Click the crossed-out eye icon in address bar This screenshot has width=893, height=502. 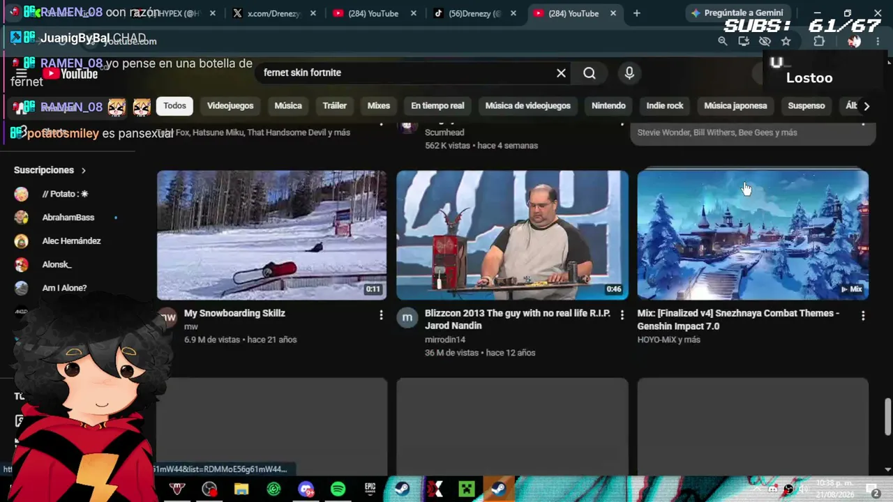point(765,41)
